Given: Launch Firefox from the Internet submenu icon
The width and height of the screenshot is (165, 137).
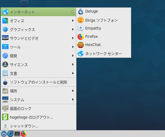Looking at the screenshot, I should coord(81,37).
